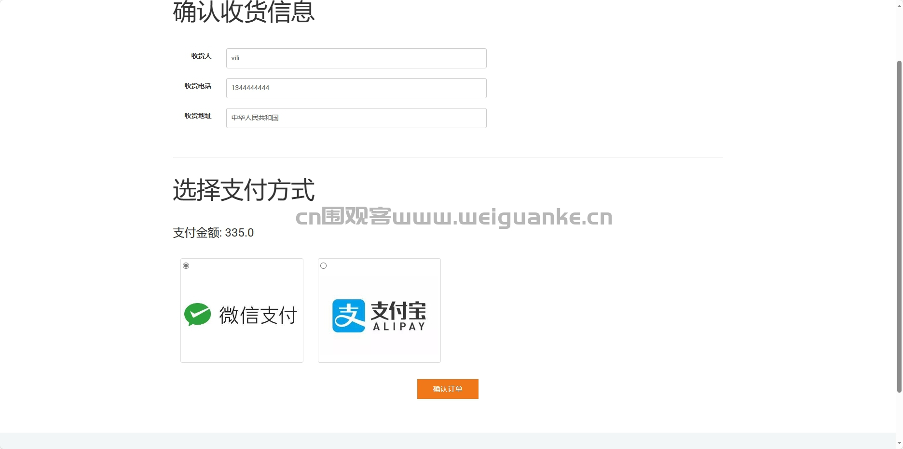Click the orange 确认订单 button
903x449 pixels.
448,389
